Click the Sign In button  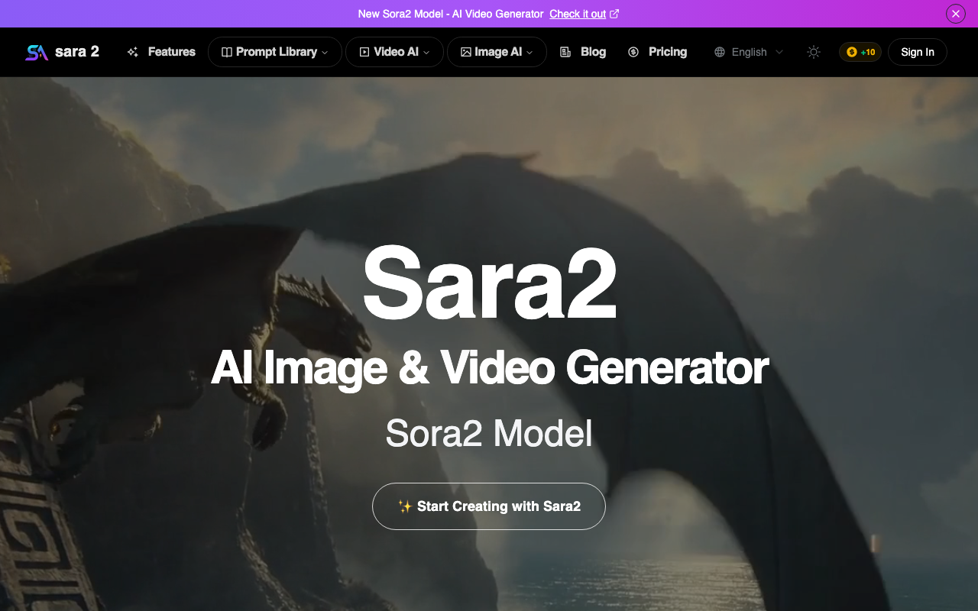pyautogui.click(x=918, y=52)
